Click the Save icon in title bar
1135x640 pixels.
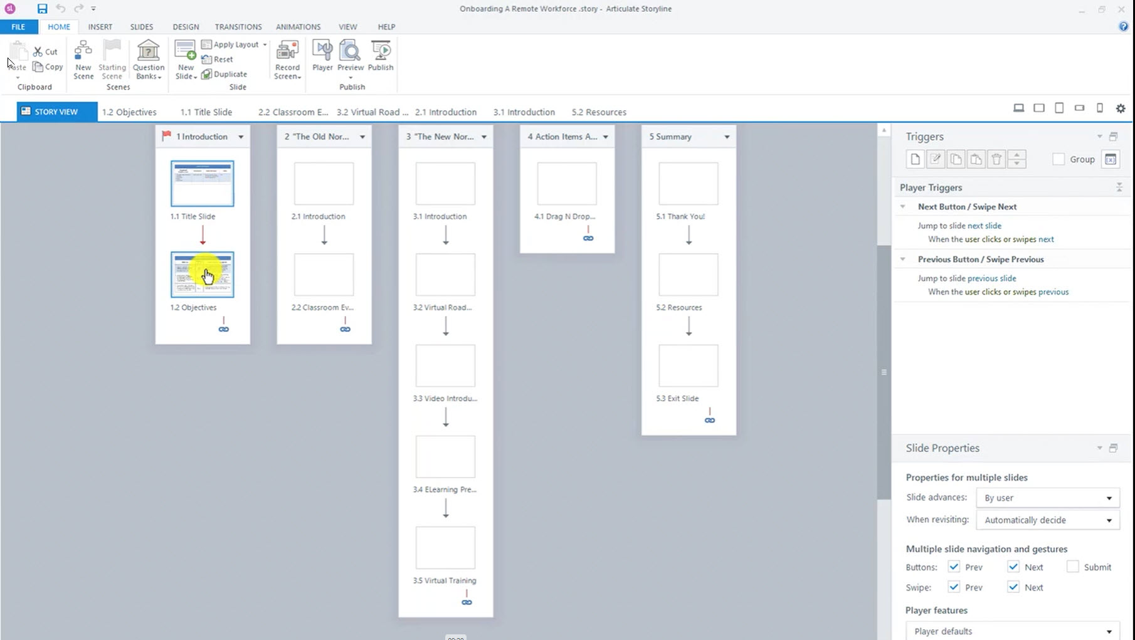click(x=42, y=9)
